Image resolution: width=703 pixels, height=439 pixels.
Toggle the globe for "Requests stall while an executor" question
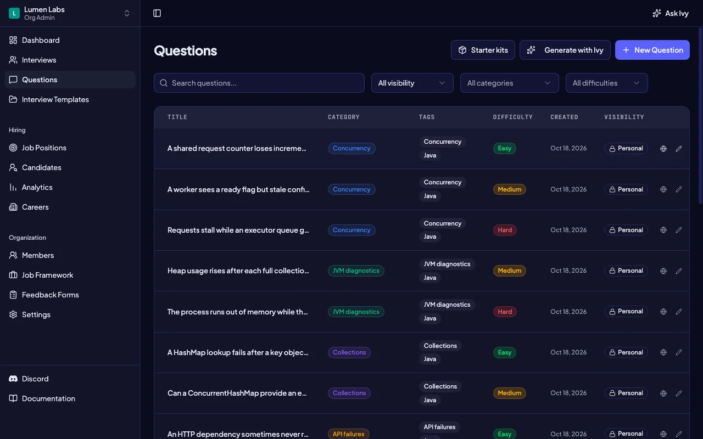[x=663, y=230]
